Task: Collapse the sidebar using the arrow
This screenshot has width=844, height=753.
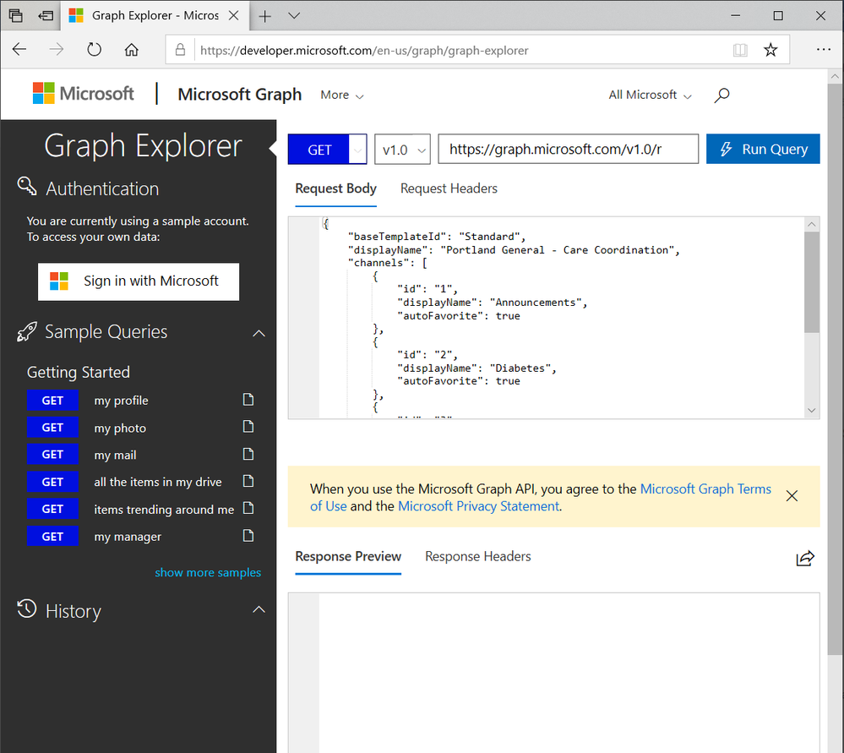Action: click(273, 148)
